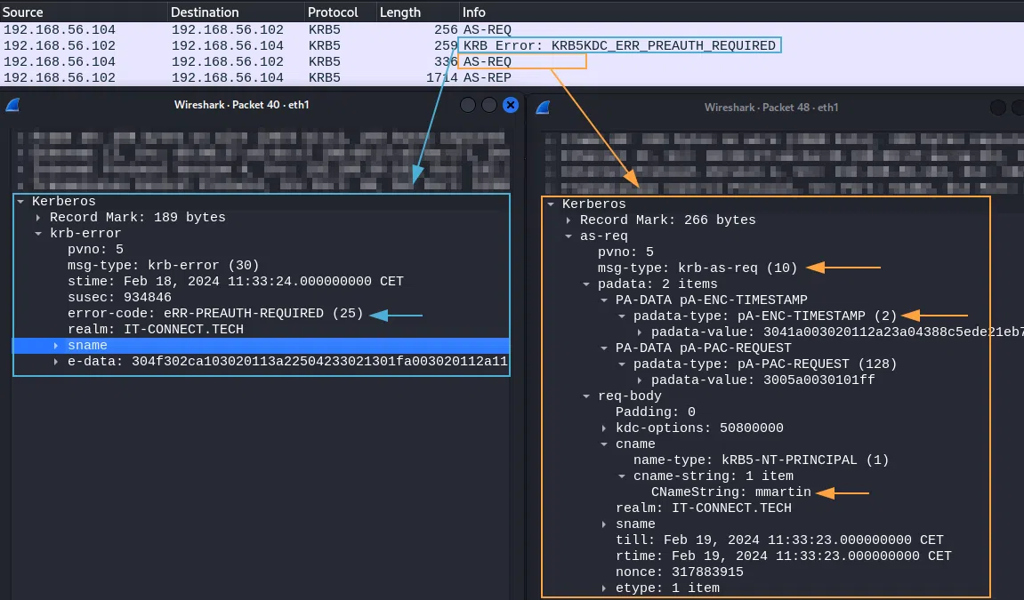Select pvno: 5 under as-req
The height and width of the screenshot is (600, 1024).
click(625, 252)
